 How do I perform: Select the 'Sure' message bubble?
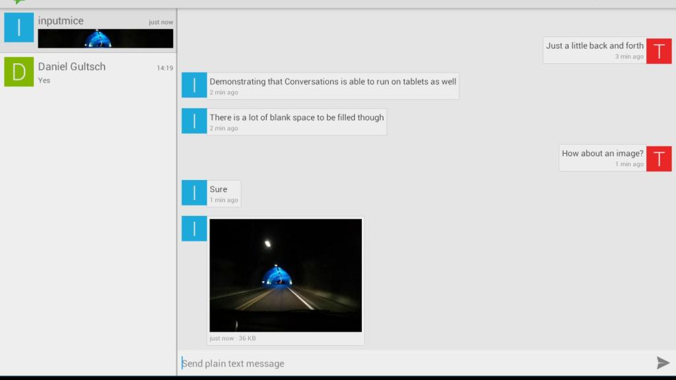tap(224, 193)
